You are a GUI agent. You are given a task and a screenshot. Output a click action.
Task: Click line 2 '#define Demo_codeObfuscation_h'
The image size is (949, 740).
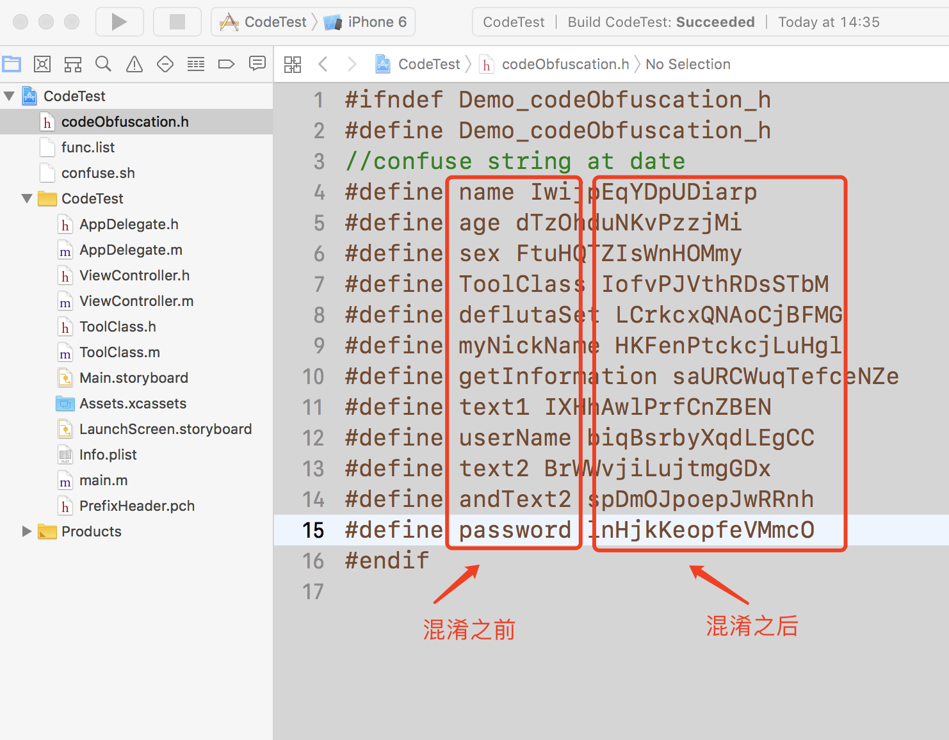point(558,131)
